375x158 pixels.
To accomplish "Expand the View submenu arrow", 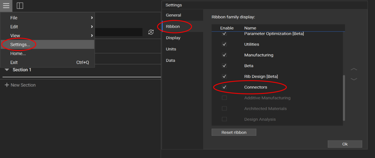I will coord(92,35).
